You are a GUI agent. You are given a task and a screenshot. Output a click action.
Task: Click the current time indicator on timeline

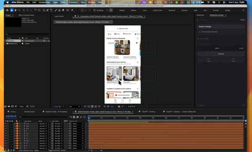click(x=89, y=118)
